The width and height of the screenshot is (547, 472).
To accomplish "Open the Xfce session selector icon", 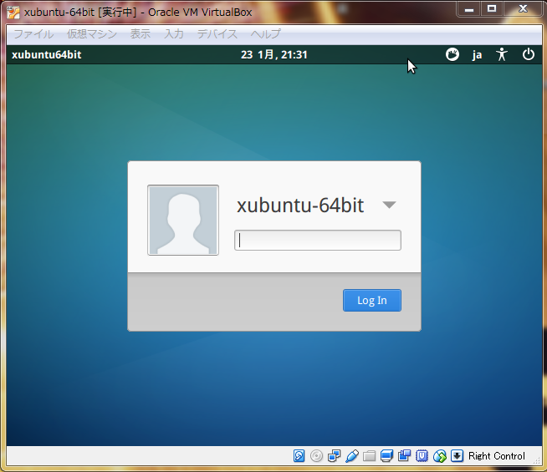I will point(452,54).
